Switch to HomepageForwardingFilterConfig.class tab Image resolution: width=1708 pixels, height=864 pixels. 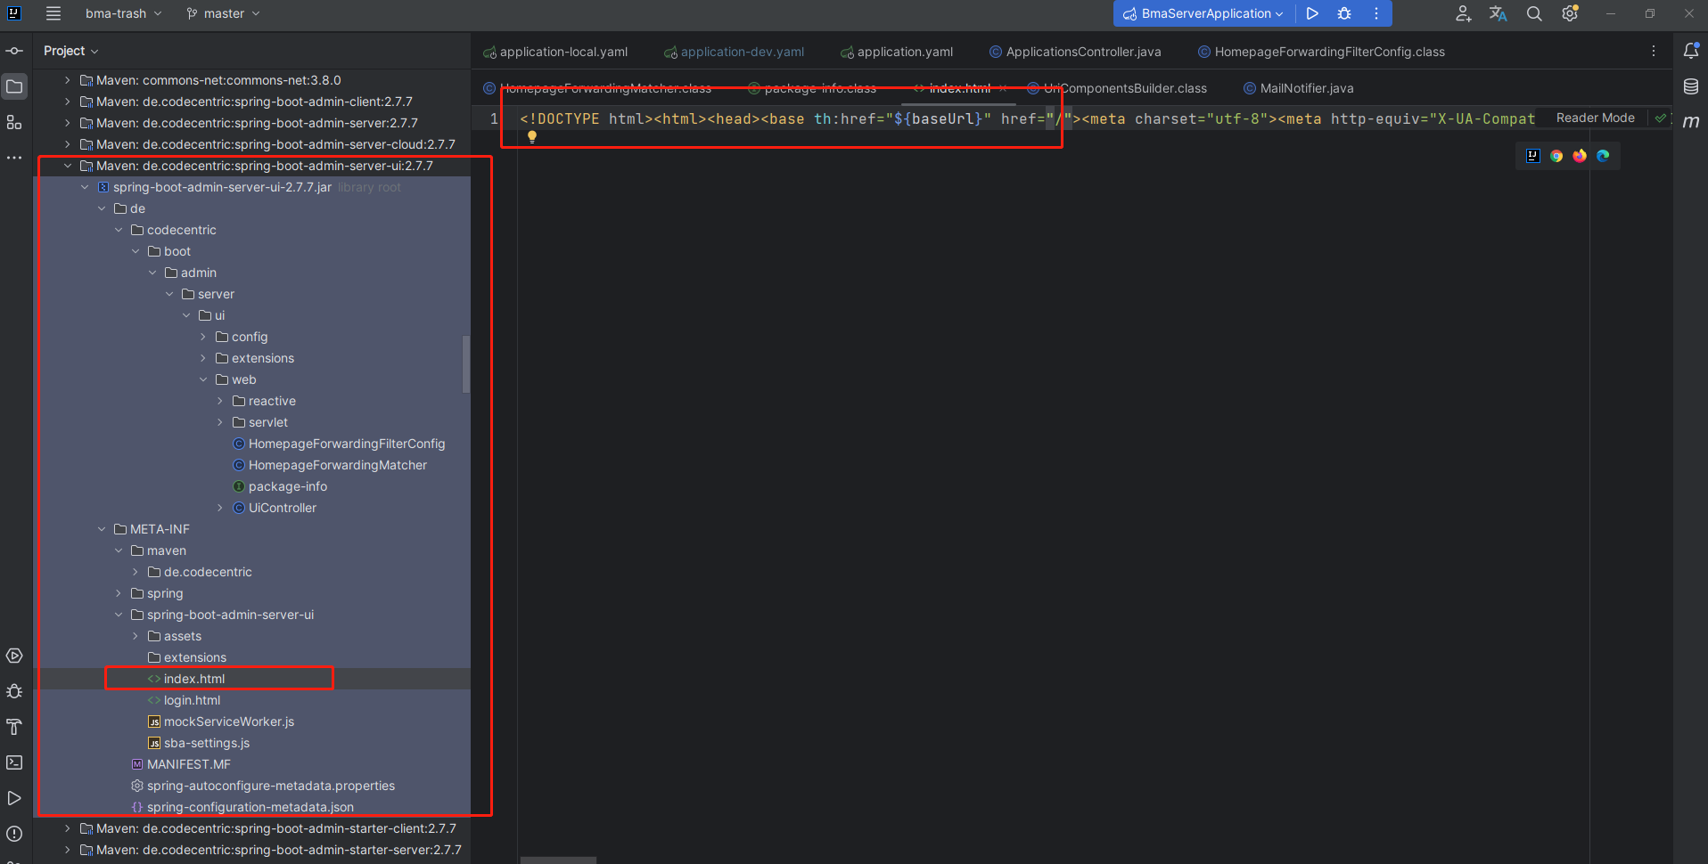[1321, 52]
